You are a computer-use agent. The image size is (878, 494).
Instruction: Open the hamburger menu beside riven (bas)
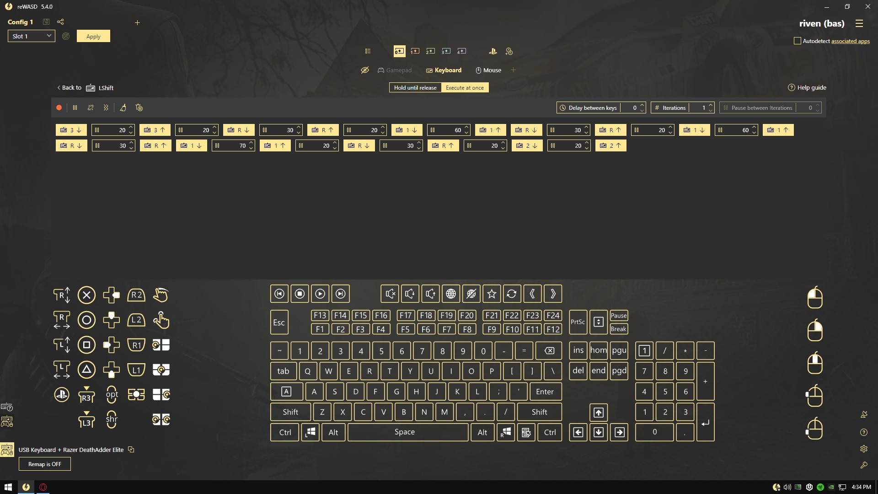[859, 23]
